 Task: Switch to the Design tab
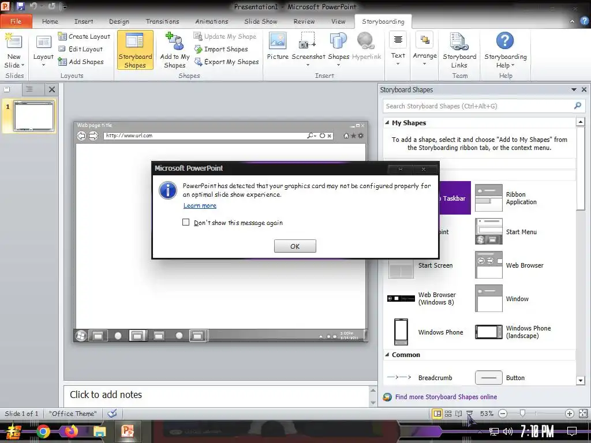[x=119, y=21]
